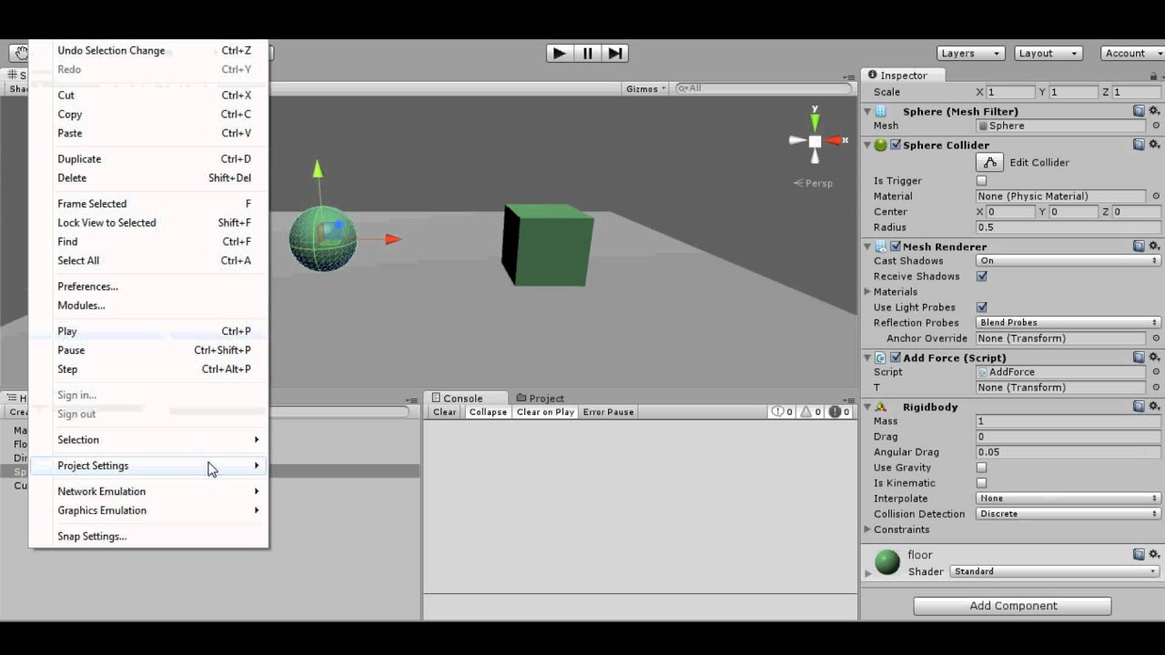Toggle Persp projection label in scene view
This screenshot has height=655, width=1165.
813,183
